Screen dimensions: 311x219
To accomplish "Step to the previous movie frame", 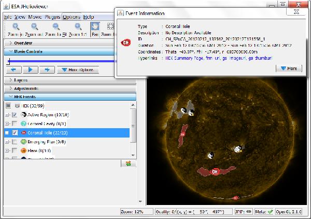I will tap(15, 70).
